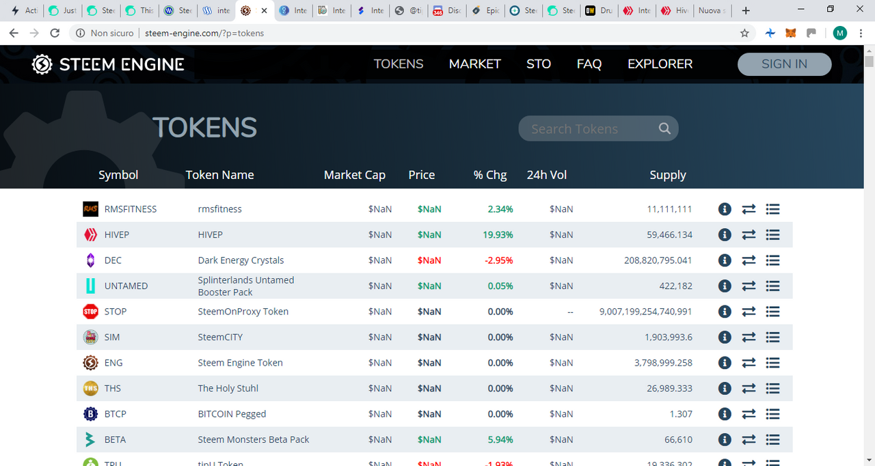
Task: Sort table by % Chg column
Action: click(490, 175)
